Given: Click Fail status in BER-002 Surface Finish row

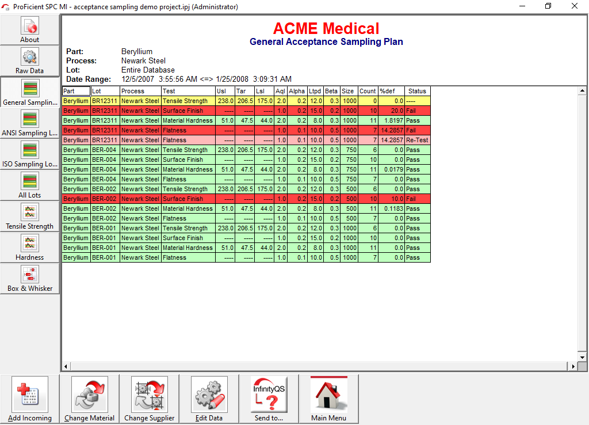Looking at the screenshot, I should [418, 199].
